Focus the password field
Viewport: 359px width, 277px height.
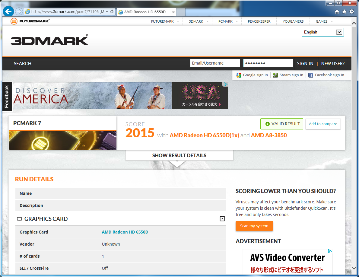(x=268, y=63)
